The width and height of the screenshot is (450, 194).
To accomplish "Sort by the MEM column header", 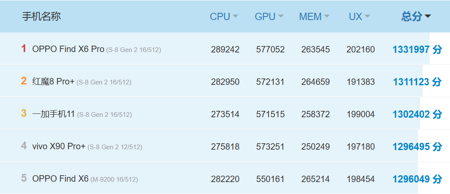I will [314, 17].
